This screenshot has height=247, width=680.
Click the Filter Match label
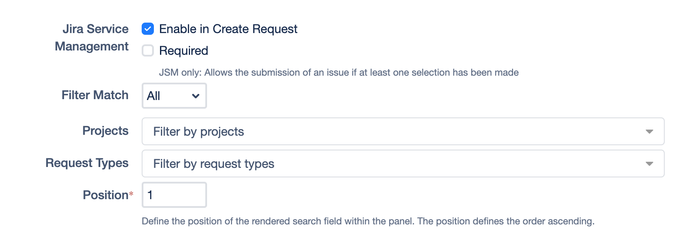[x=95, y=95]
